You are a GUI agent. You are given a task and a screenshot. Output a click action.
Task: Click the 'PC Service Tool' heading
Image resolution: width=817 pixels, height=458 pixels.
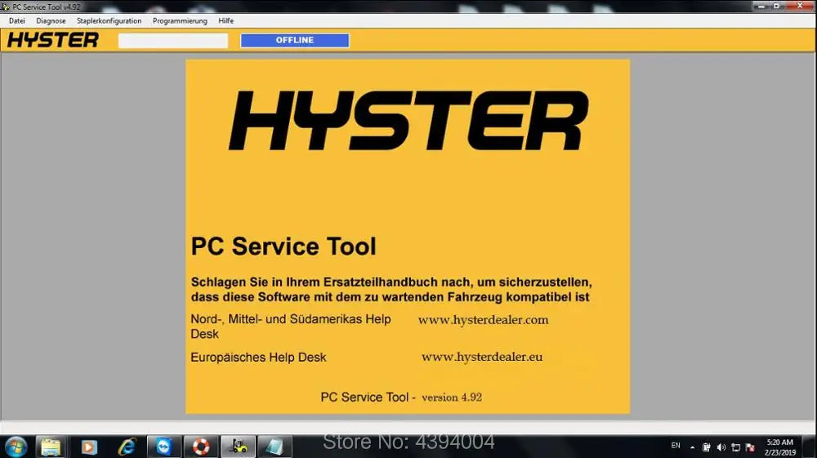283,247
